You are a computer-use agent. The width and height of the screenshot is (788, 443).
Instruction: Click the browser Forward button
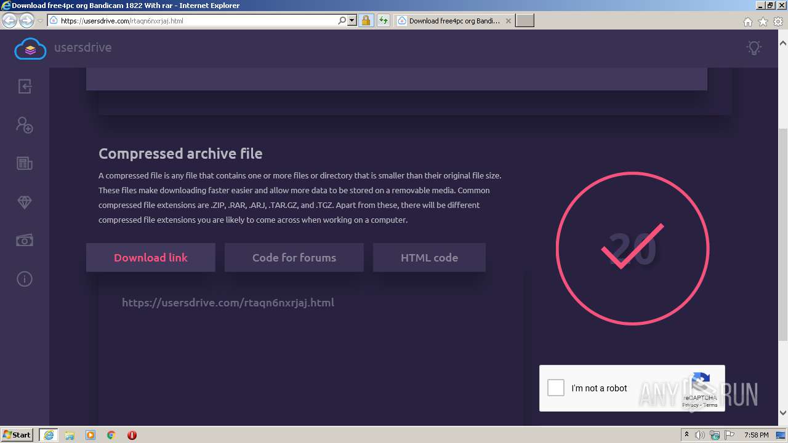click(26, 21)
